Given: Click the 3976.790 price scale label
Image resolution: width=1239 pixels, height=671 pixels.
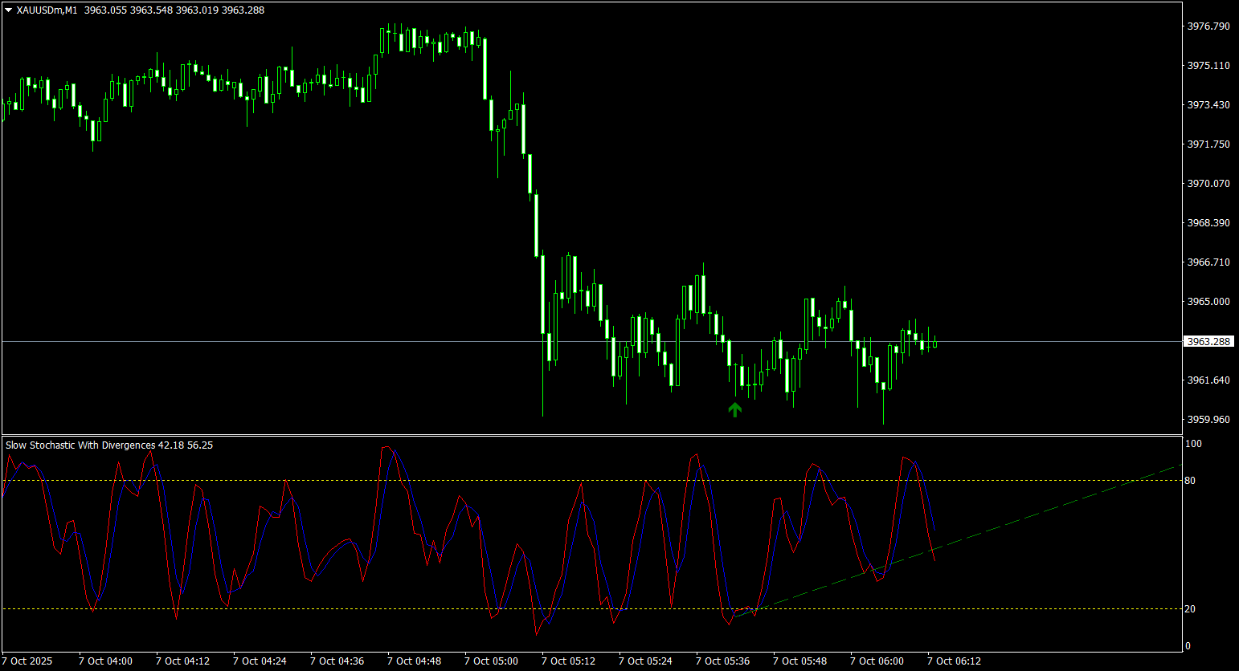Looking at the screenshot, I should [1208, 26].
